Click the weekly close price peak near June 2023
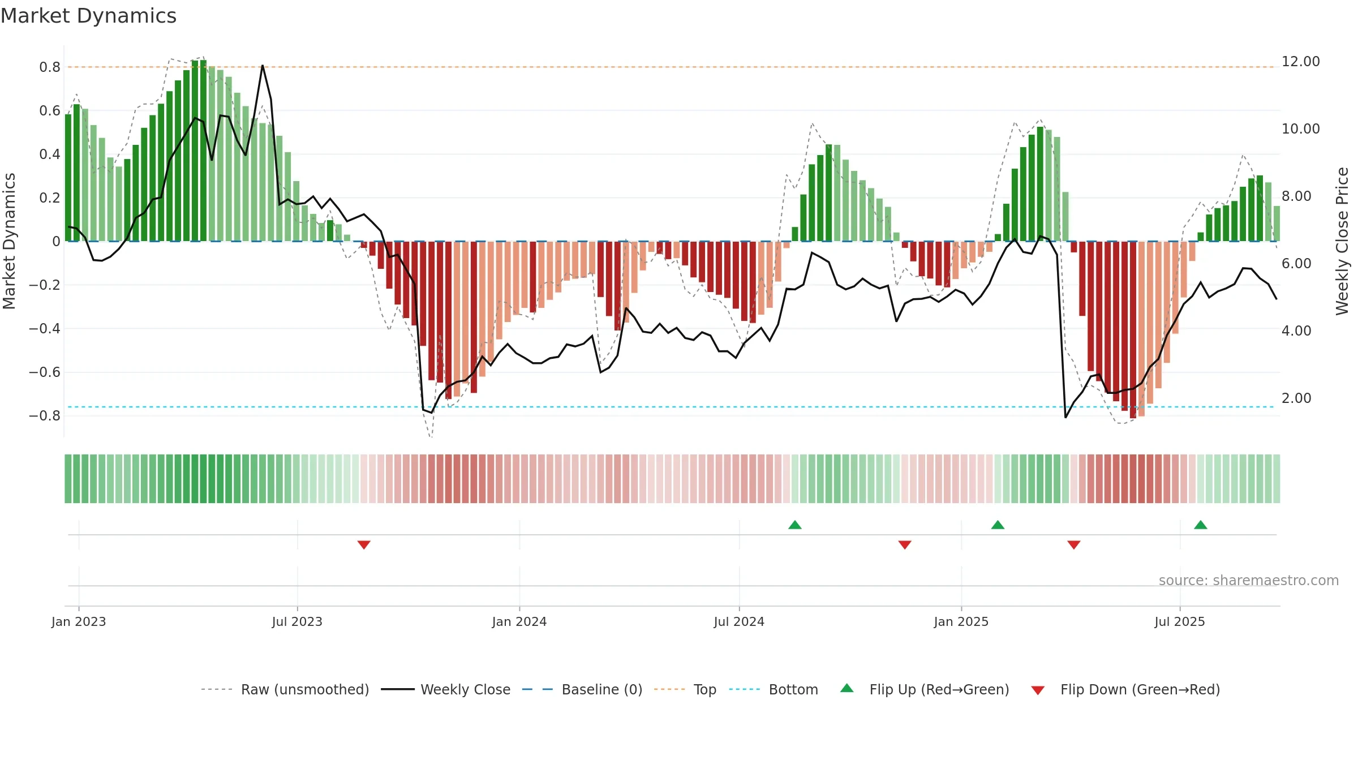 (x=263, y=66)
